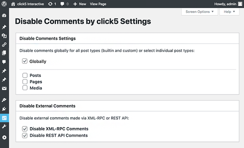Viewport: 244px width, 148px height.
Task: Uncheck the Globally checkbox
Action: coord(24,61)
